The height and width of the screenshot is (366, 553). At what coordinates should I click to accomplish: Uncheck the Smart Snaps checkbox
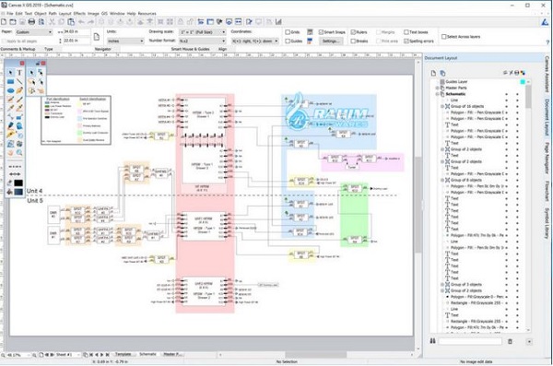coord(321,32)
